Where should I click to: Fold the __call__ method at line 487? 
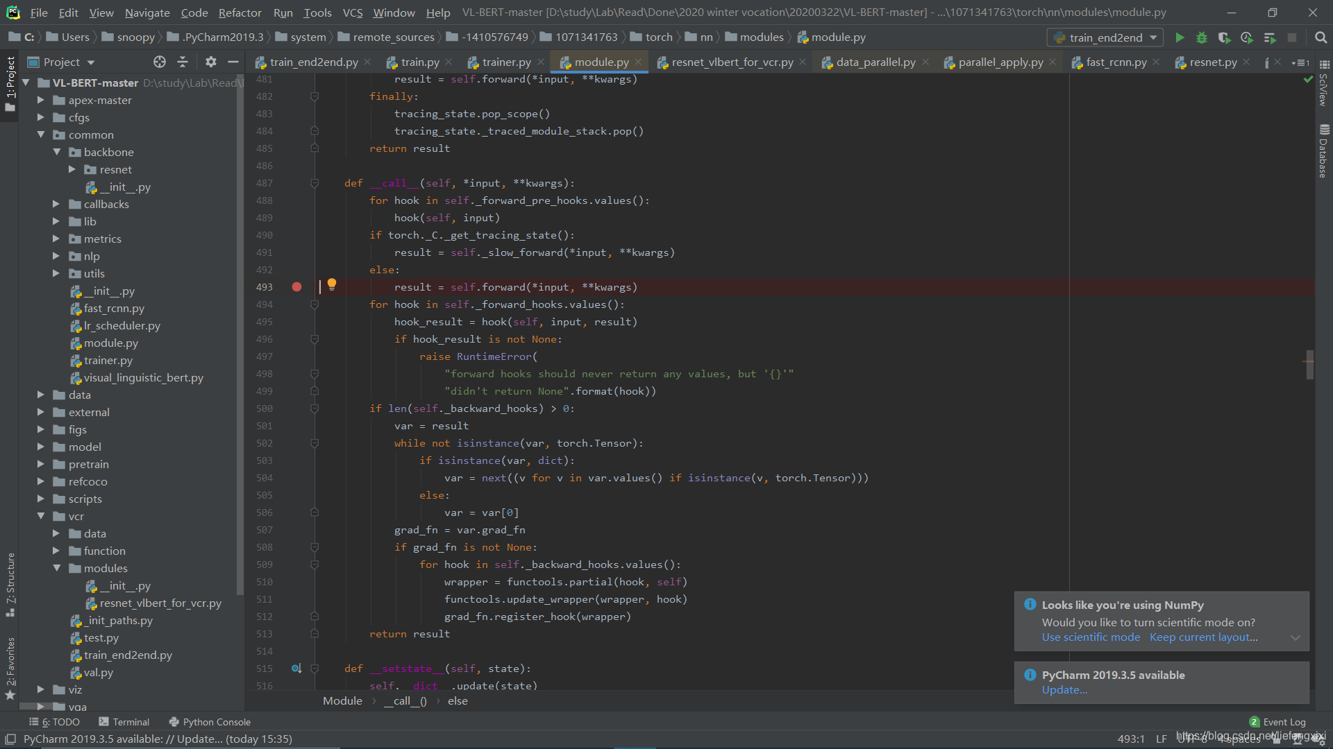click(315, 183)
